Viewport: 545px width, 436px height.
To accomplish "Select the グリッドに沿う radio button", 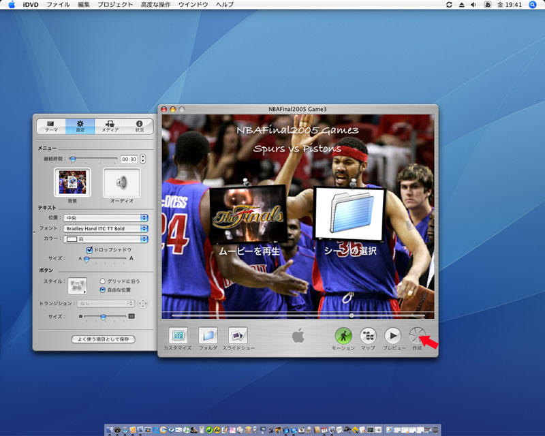I will [x=103, y=281].
